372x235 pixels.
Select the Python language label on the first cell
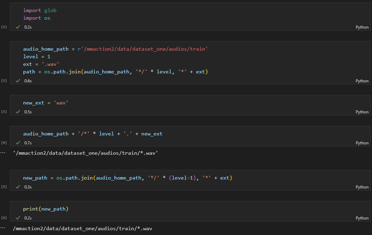(362, 27)
